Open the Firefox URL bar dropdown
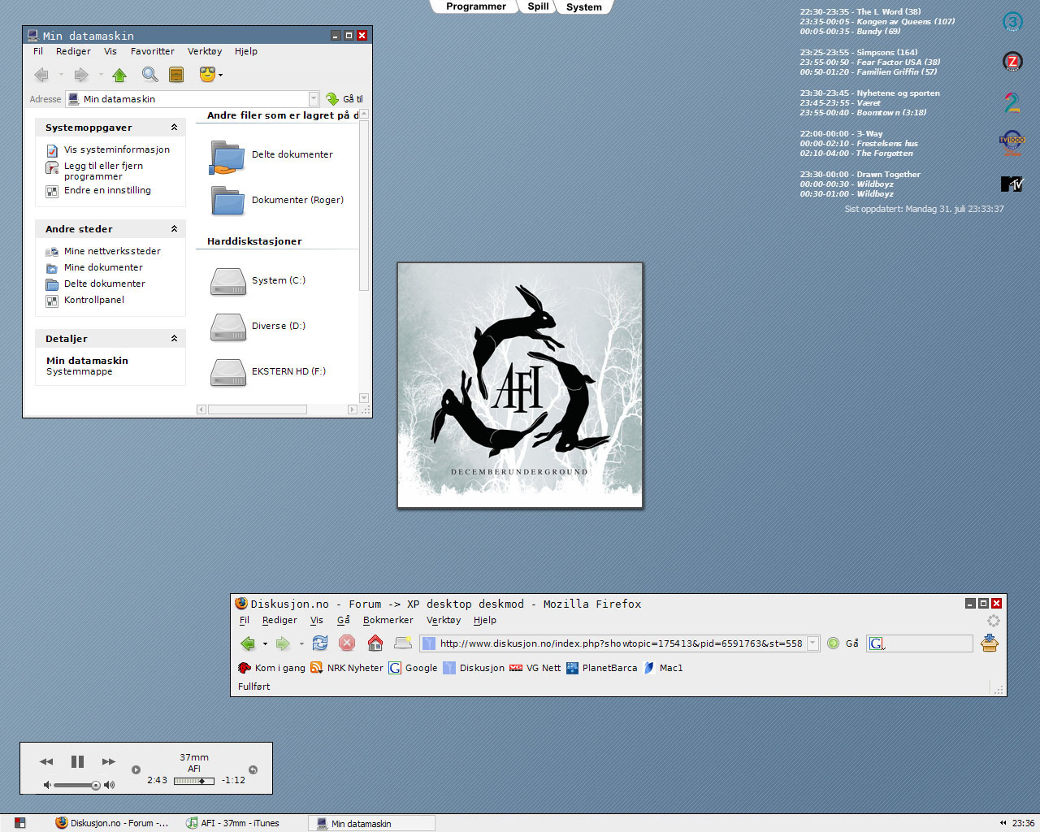The width and height of the screenshot is (1040, 832). click(812, 643)
